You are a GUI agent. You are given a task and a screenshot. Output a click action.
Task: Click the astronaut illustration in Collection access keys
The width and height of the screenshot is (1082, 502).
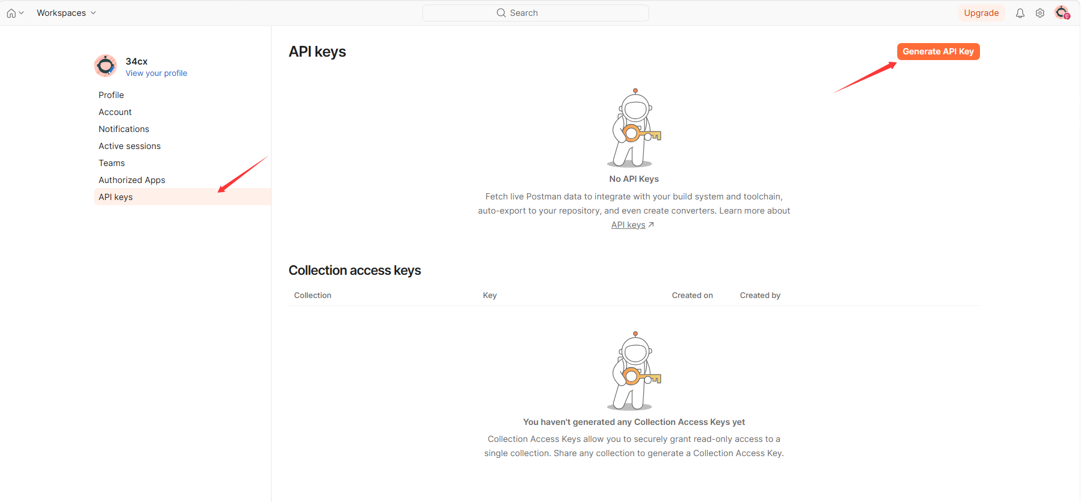pyautogui.click(x=634, y=371)
